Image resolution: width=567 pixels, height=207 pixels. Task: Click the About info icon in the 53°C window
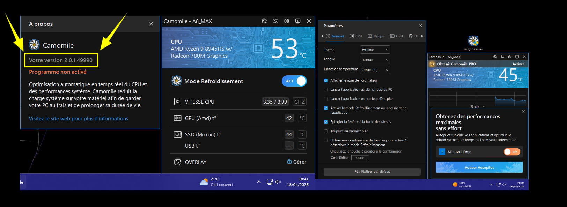pos(298,21)
